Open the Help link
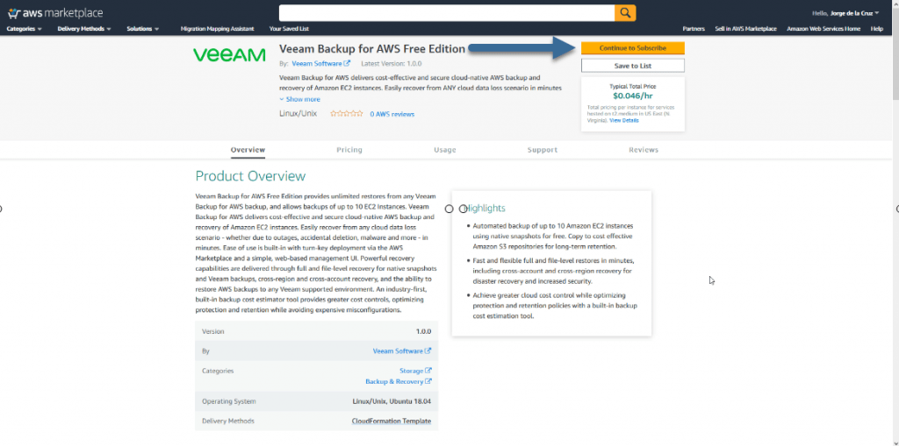899x446 pixels. tap(877, 29)
